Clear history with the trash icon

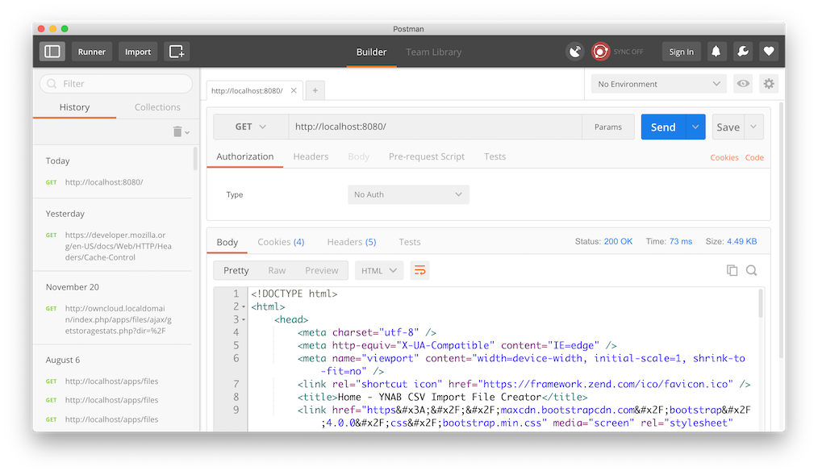pyautogui.click(x=177, y=131)
